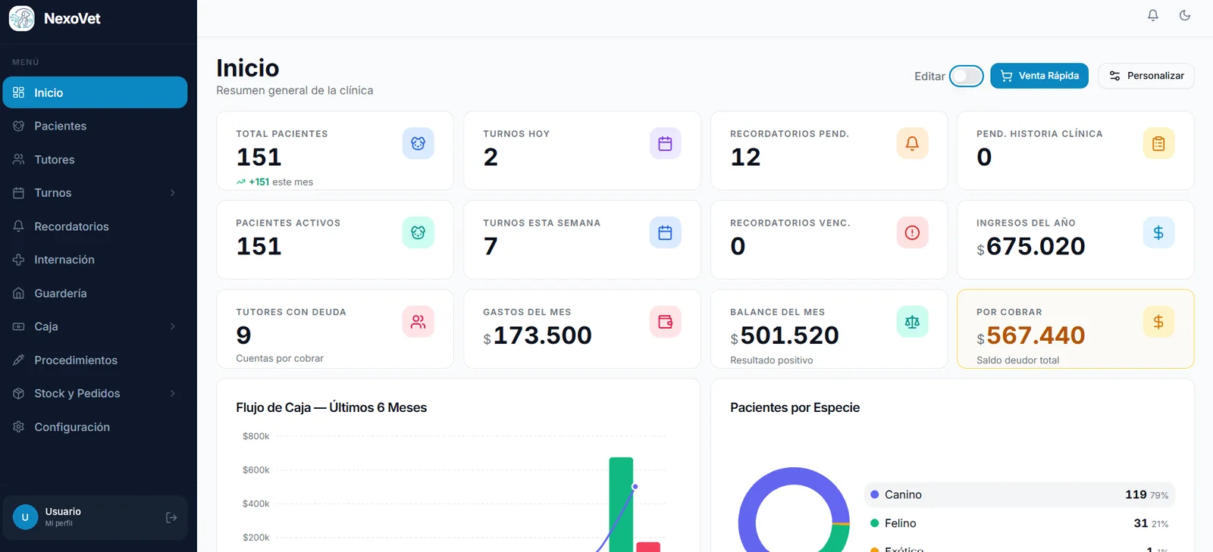This screenshot has width=1213, height=552.
Task: Switch to dark mode with the moon icon
Action: pos(1185,15)
